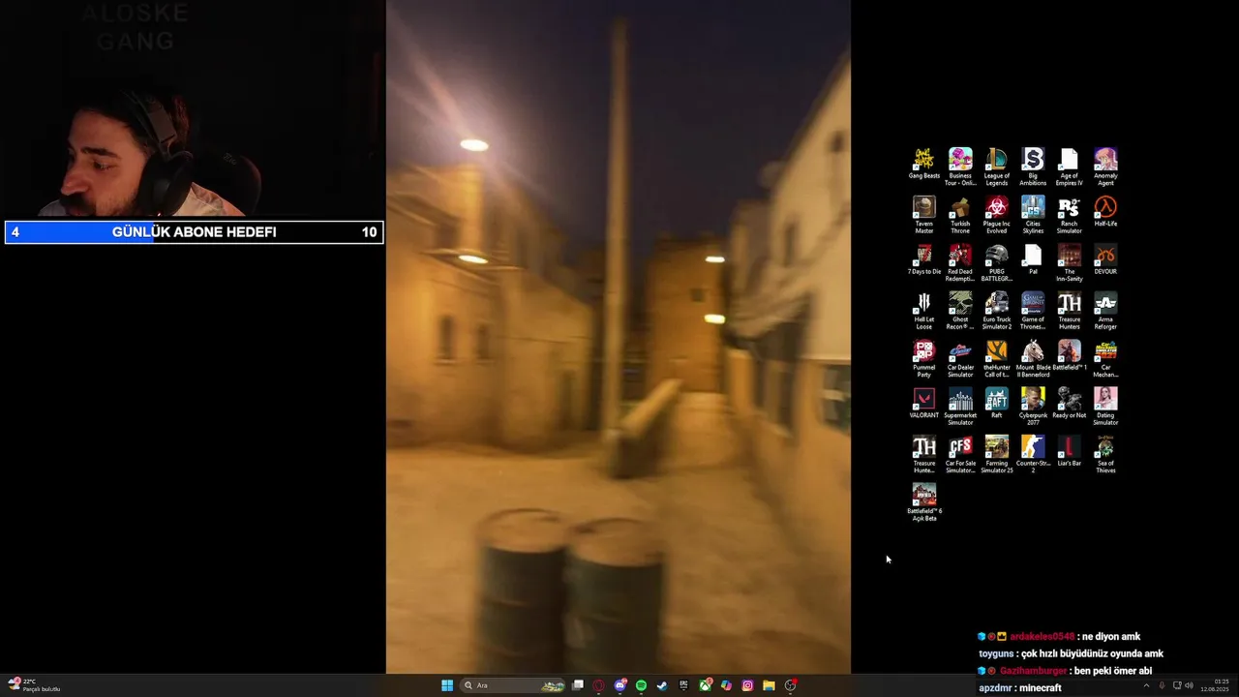Select the Car For Sale Simulator icon
Viewport: 1239px width, 697px height.
coord(960,455)
